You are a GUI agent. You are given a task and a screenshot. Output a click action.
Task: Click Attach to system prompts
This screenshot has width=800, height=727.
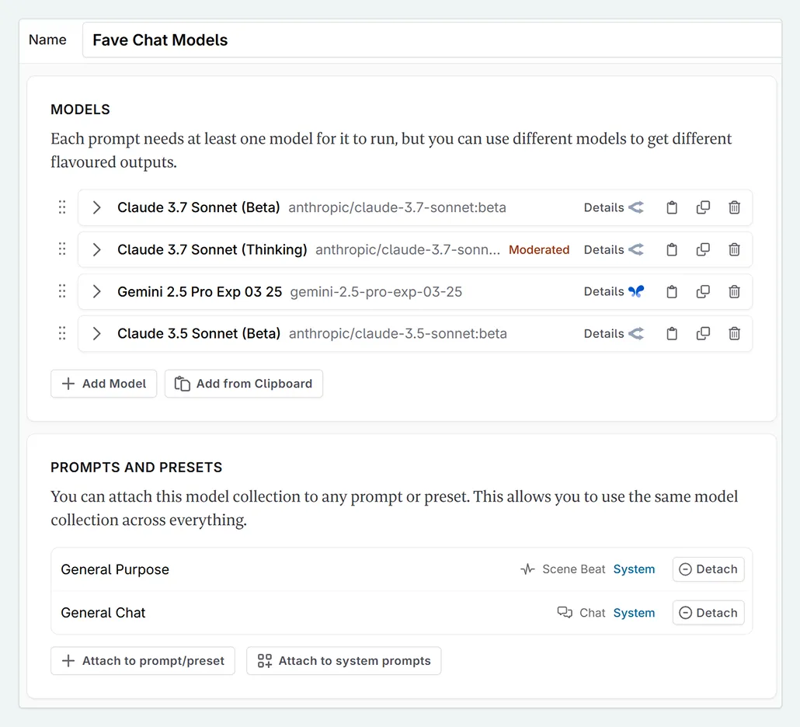[x=344, y=660]
